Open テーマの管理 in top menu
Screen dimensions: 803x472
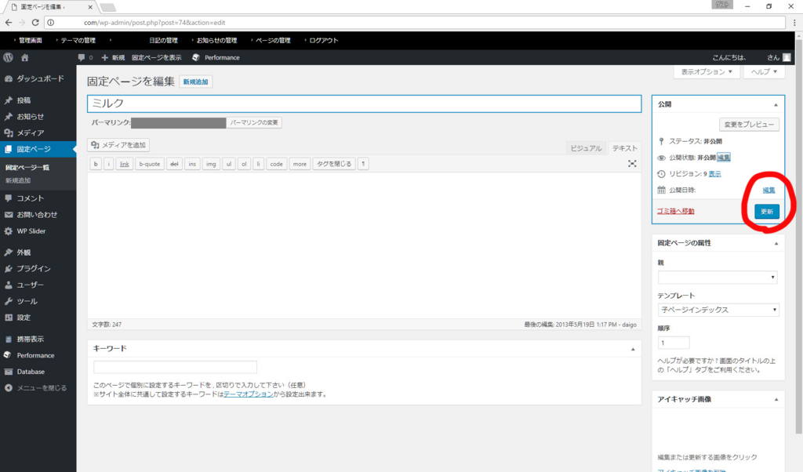click(78, 41)
